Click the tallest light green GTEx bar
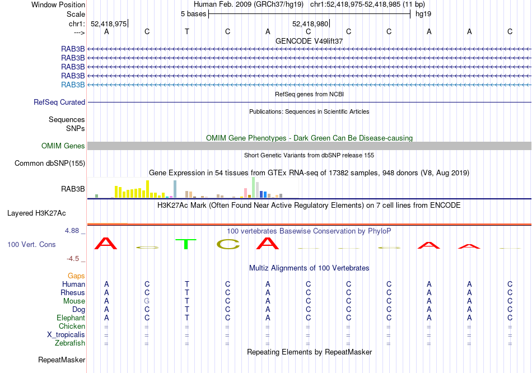 pos(254,188)
